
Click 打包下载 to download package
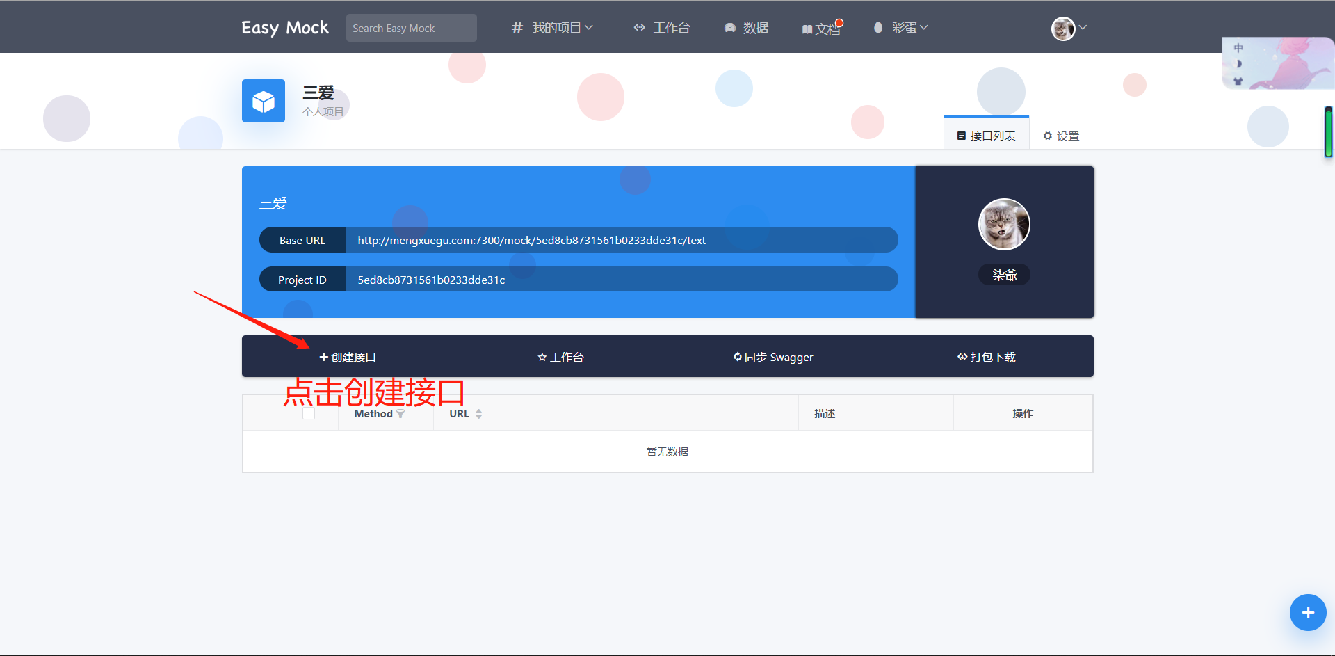coord(987,357)
